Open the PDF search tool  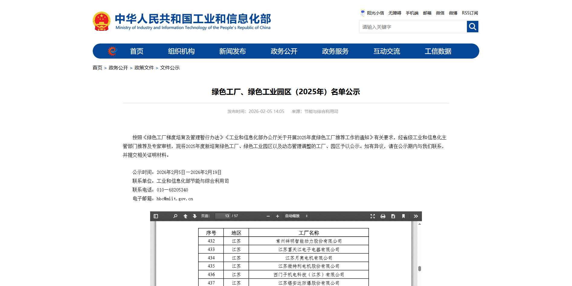pyautogui.click(x=175, y=216)
